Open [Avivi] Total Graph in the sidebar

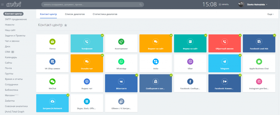click(x=15, y=112)
